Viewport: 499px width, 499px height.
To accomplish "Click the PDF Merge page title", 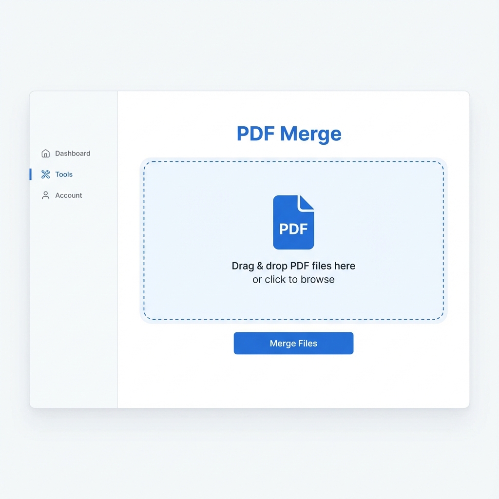I will 288,134.
